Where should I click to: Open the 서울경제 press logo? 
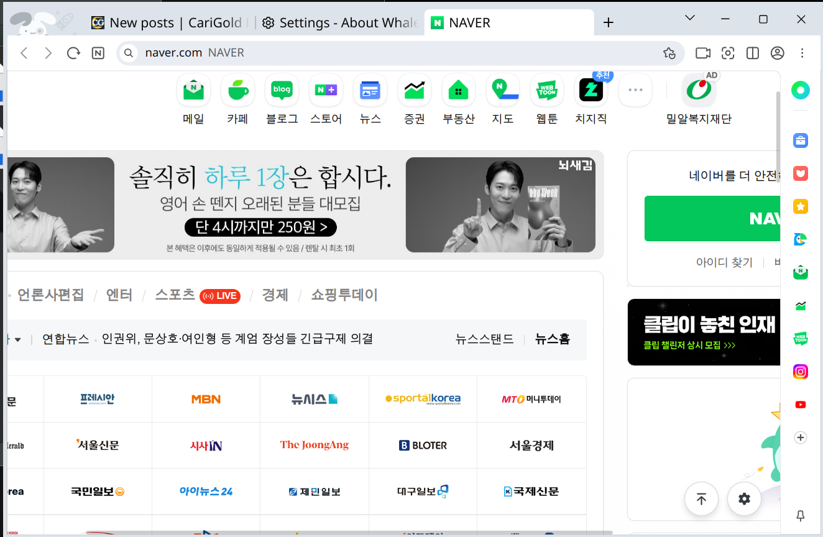coord(531,445)
